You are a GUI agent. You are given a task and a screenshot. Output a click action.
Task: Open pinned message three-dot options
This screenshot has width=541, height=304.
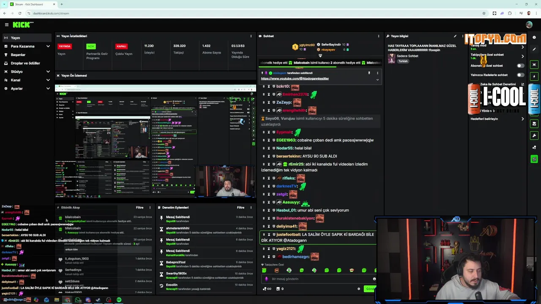(377, 73)
